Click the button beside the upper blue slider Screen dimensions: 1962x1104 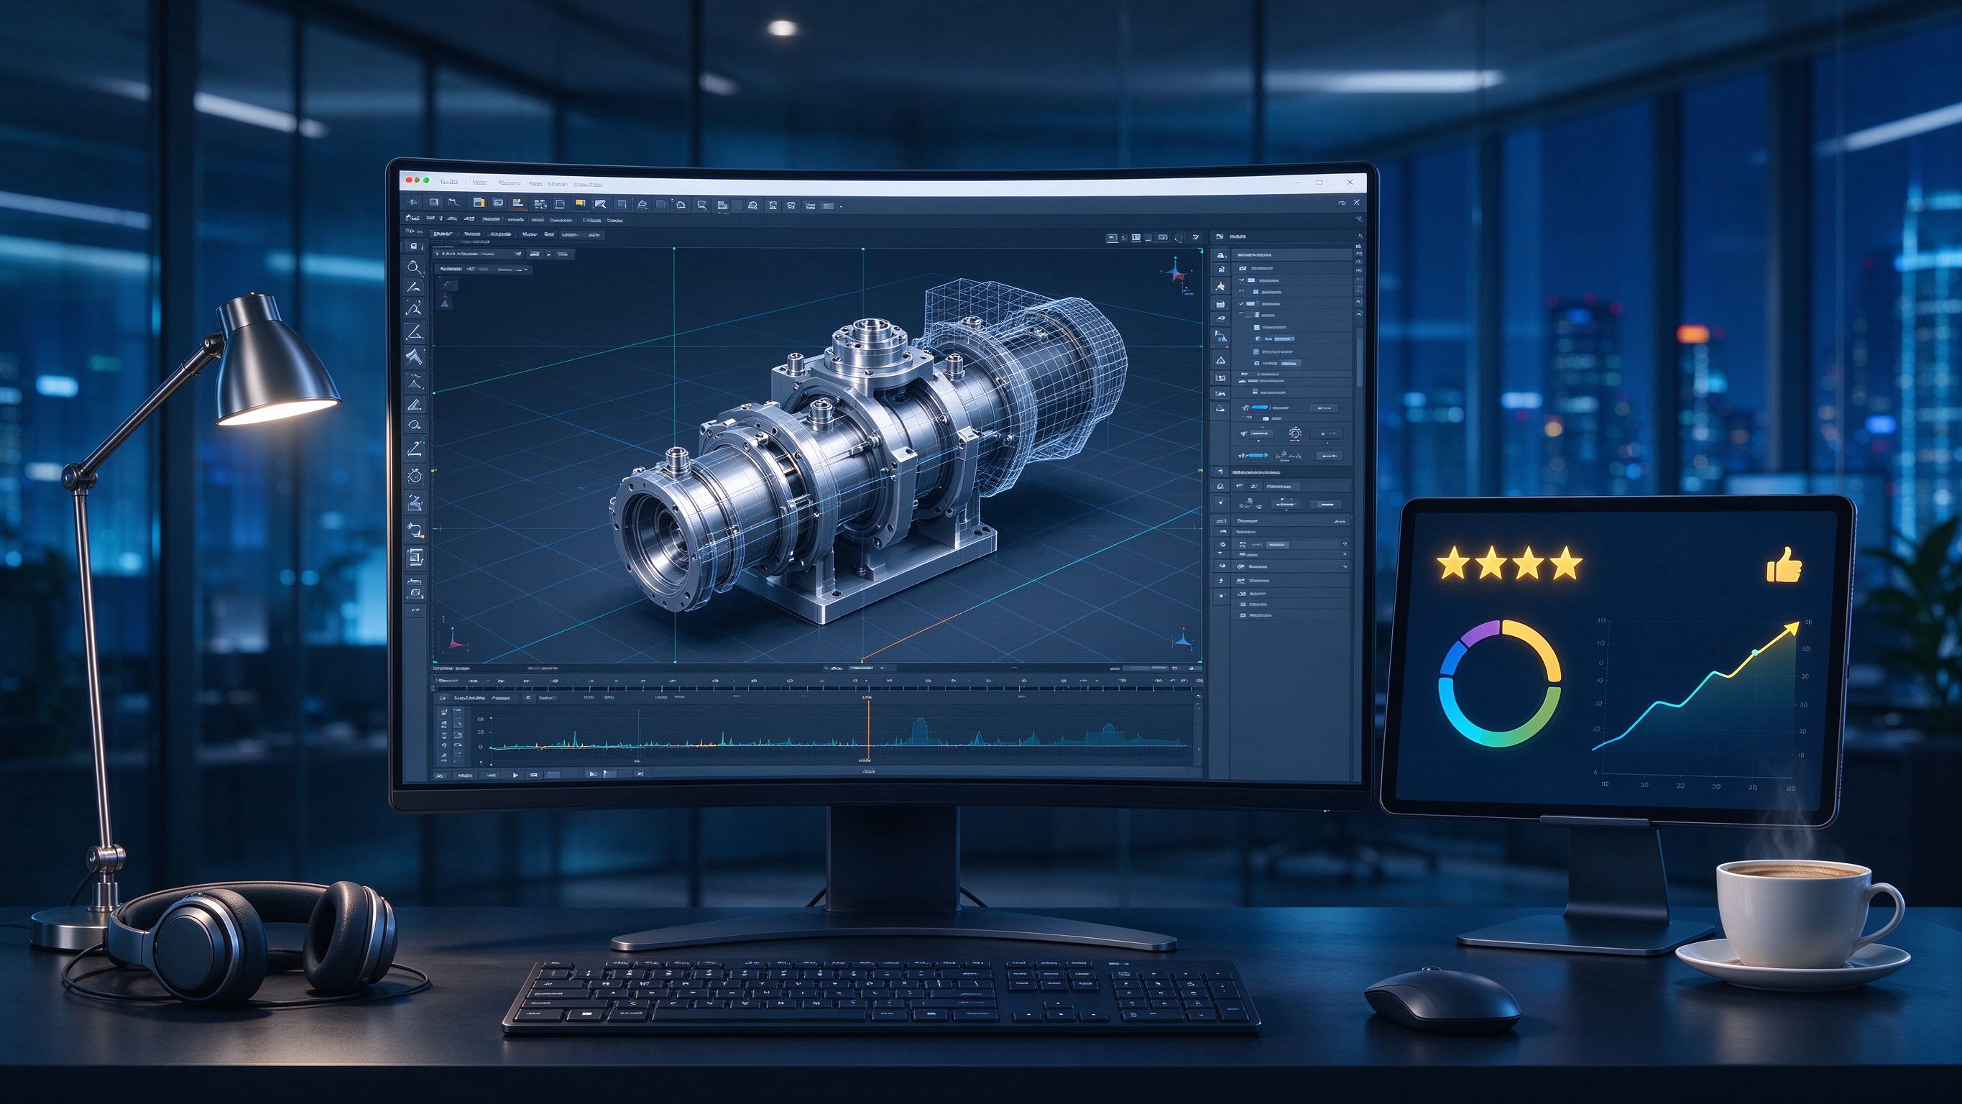(x=1324, y=408)
